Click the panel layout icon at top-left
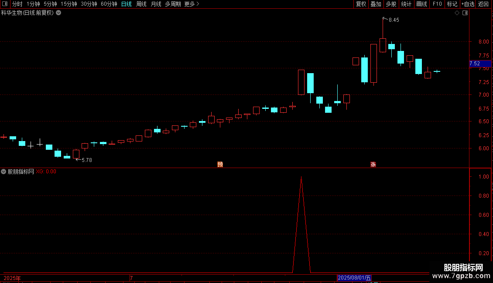 point(5,4)
